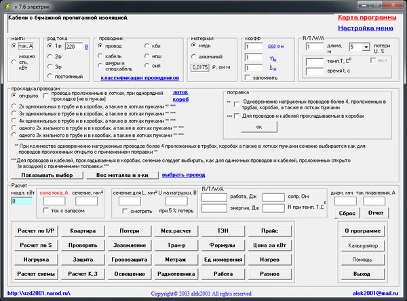
Task: Enable the "запомнить" checkbox
Action: [248, 79]
